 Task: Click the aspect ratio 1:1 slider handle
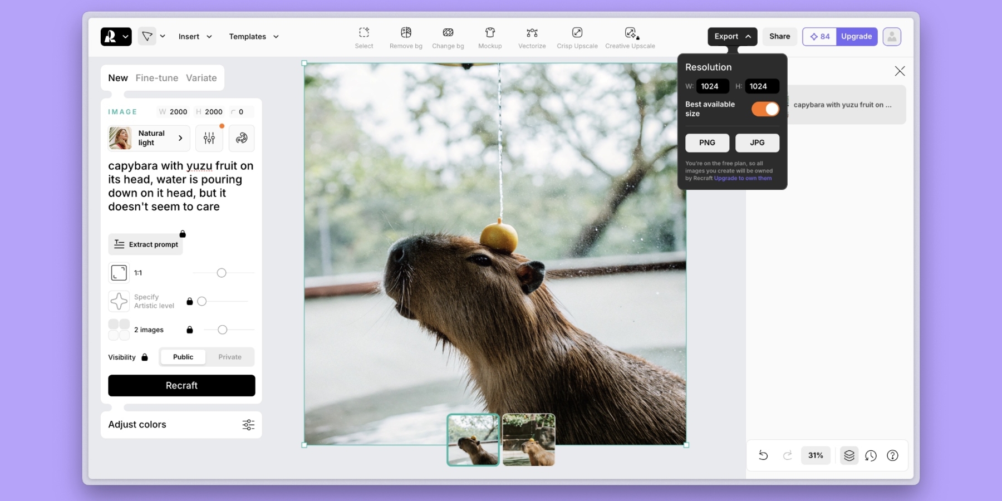click(222, 273)
